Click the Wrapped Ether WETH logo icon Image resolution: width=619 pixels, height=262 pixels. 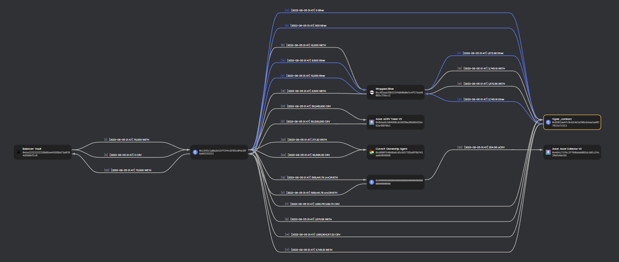372,92
